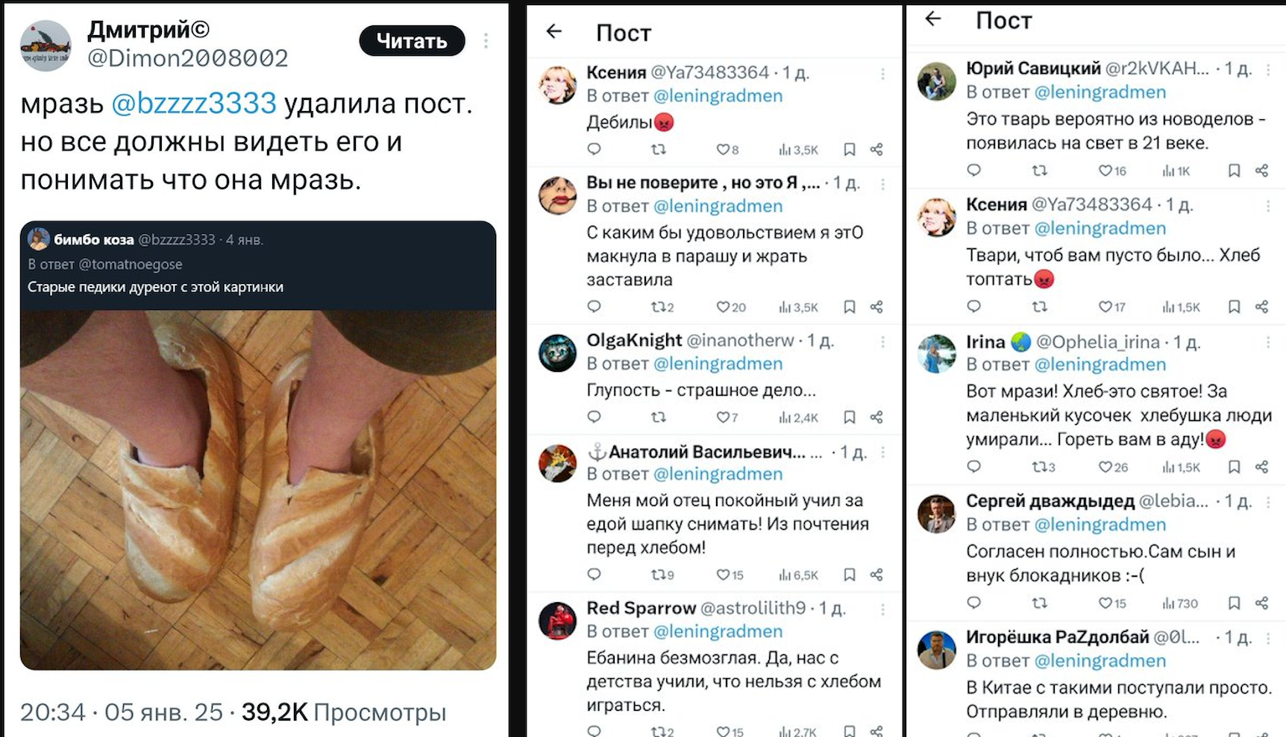
Task: Reply to OlgaKnight's comment
Action: tap(594, 417)
